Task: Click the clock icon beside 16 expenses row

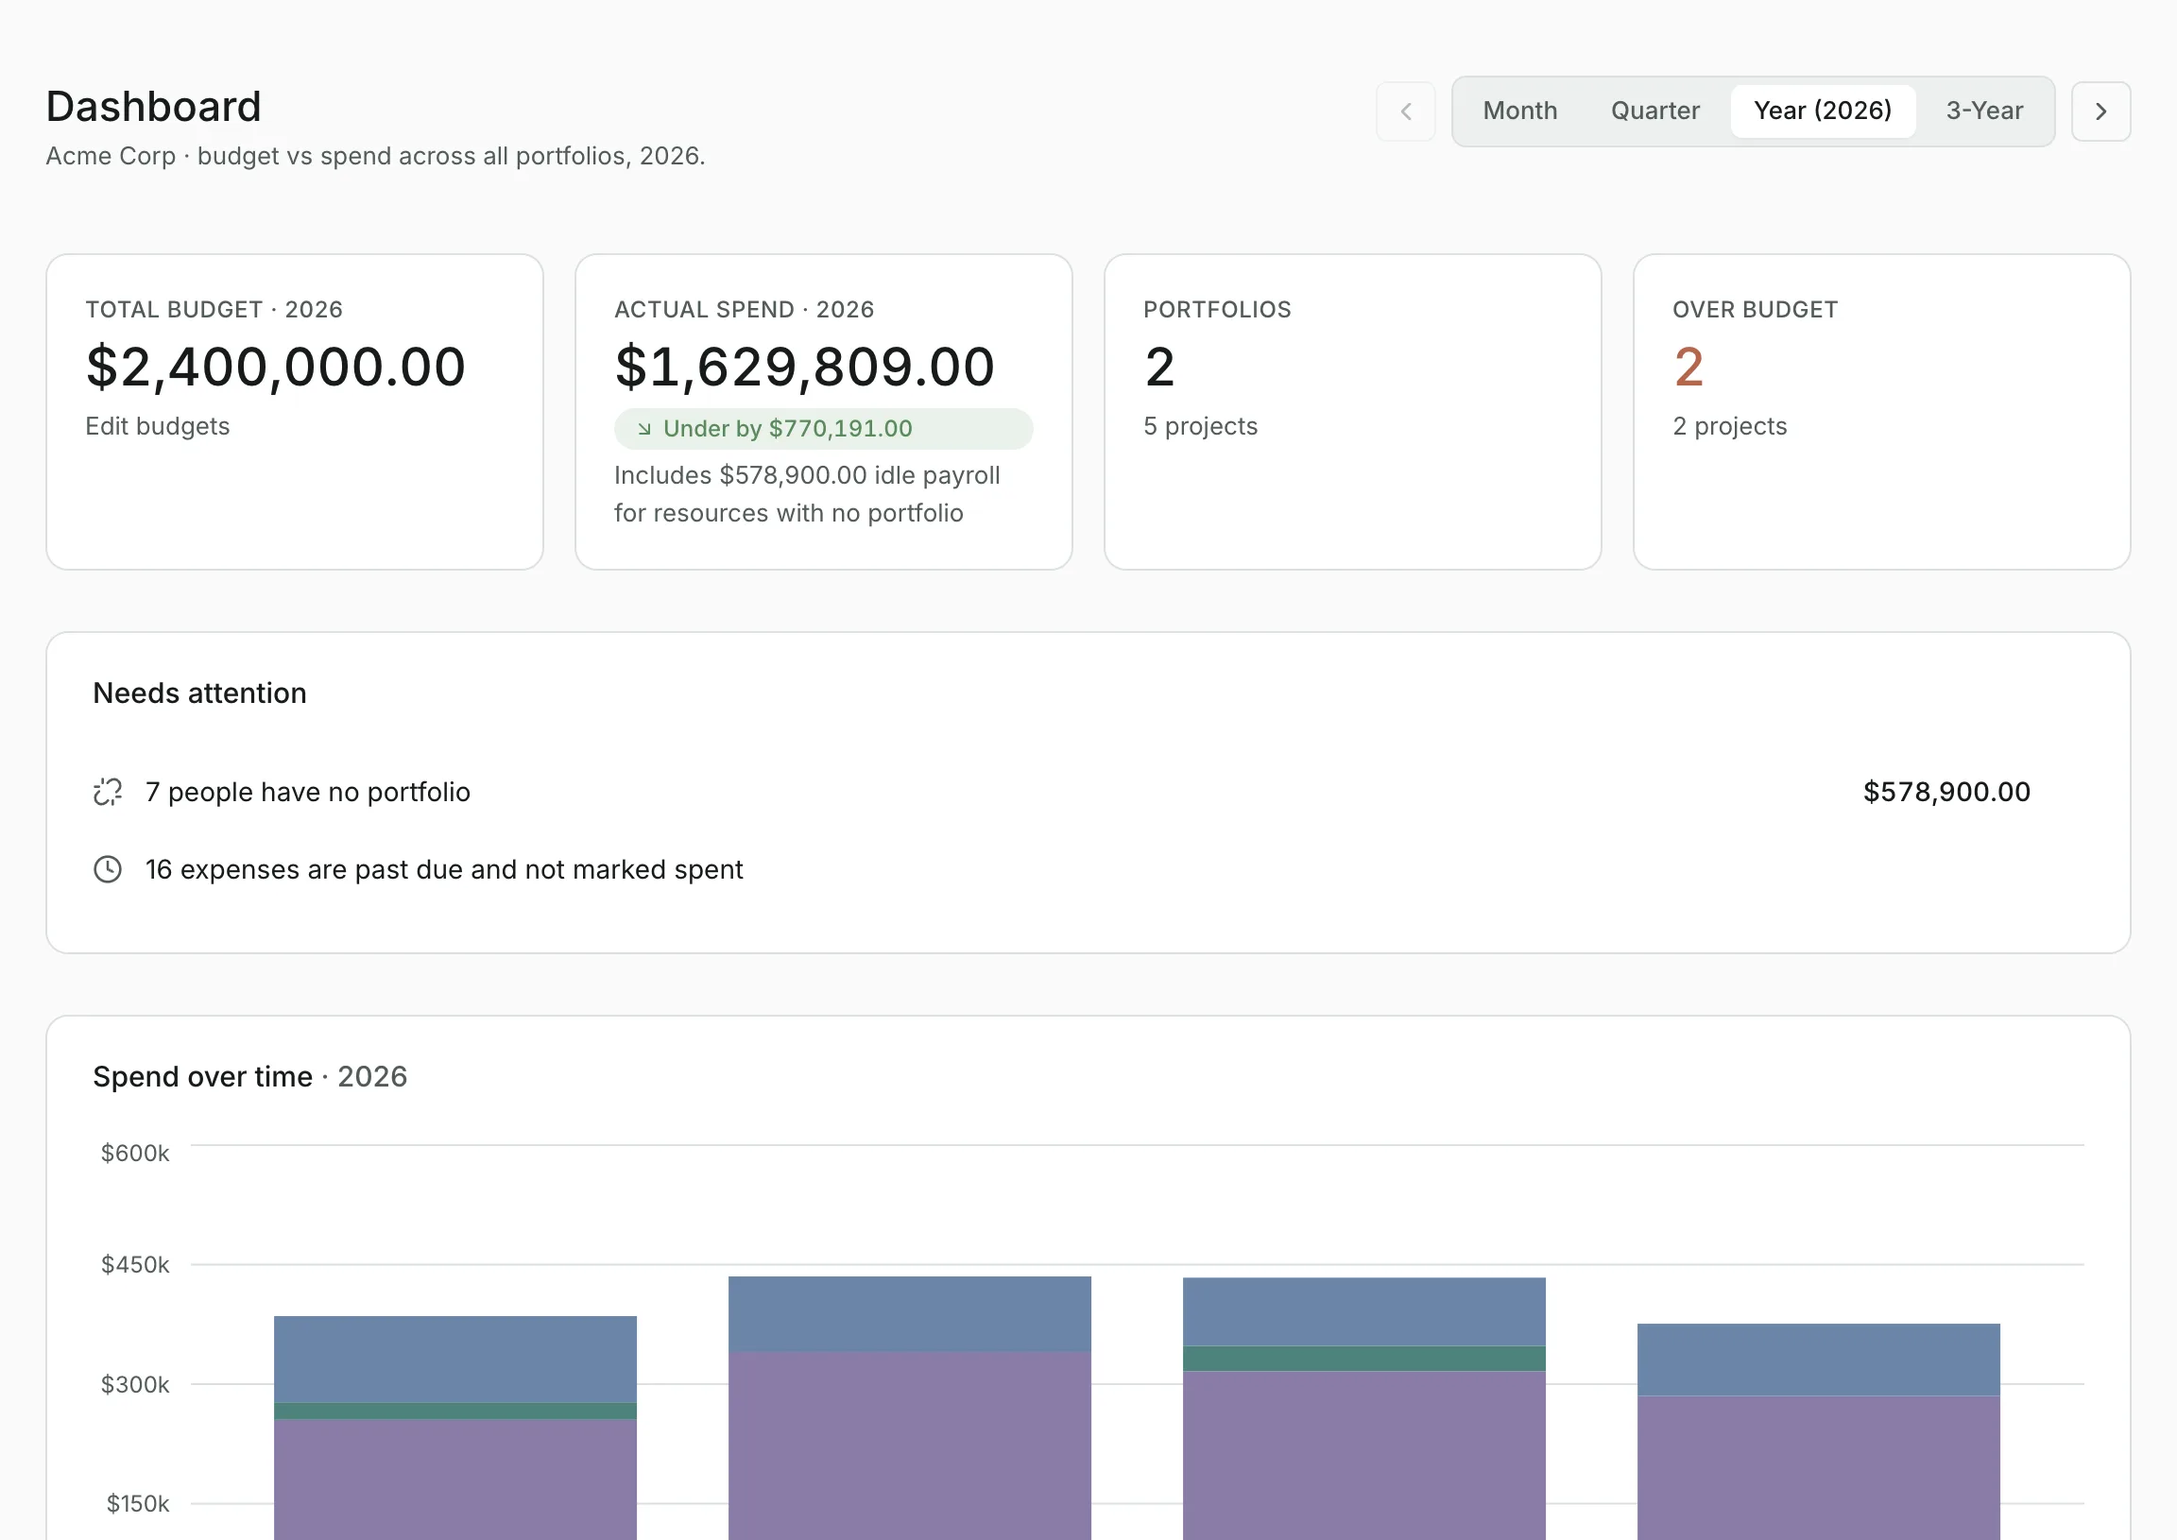Action: point(108,869)
